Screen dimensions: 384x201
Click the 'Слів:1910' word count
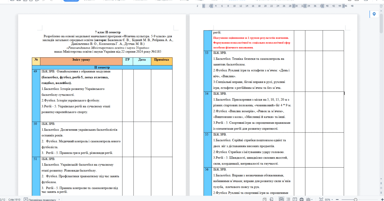pos(14,199)
